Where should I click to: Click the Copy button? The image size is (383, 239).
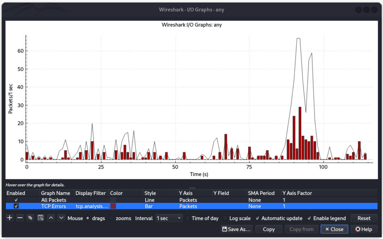[269, 229]
